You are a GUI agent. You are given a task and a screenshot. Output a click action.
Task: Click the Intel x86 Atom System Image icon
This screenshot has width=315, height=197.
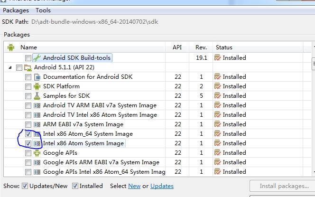(x=37, y=143)
